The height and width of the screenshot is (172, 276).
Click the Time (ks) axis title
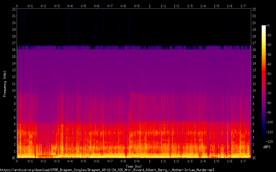(x=134, y=166)
